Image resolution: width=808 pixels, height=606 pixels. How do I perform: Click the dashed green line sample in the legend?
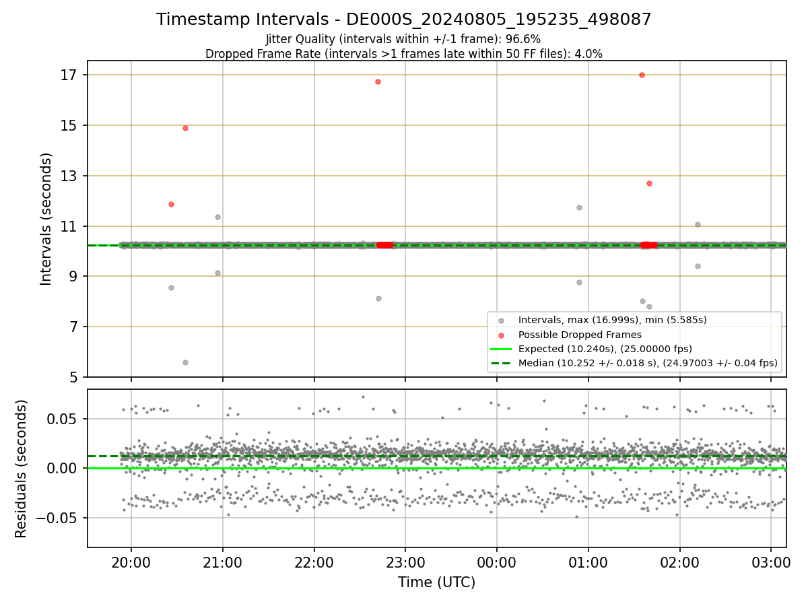[502, 363]
